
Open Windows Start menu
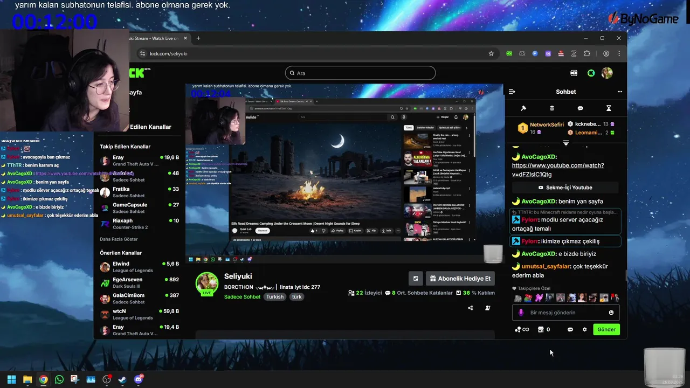click(x=11, y=379)
